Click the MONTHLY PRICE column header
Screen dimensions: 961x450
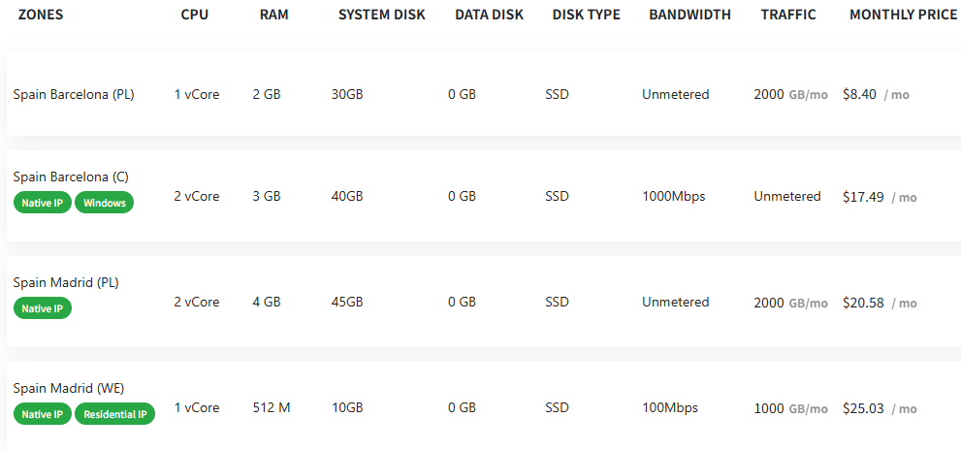903,15
